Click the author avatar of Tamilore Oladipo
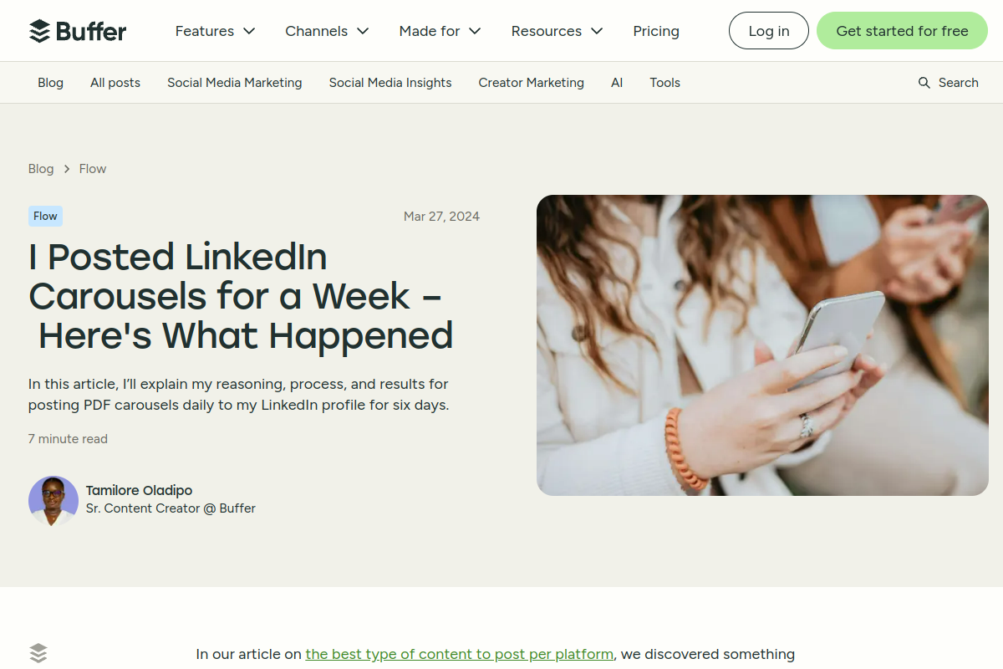 click(x=53, y=500)
